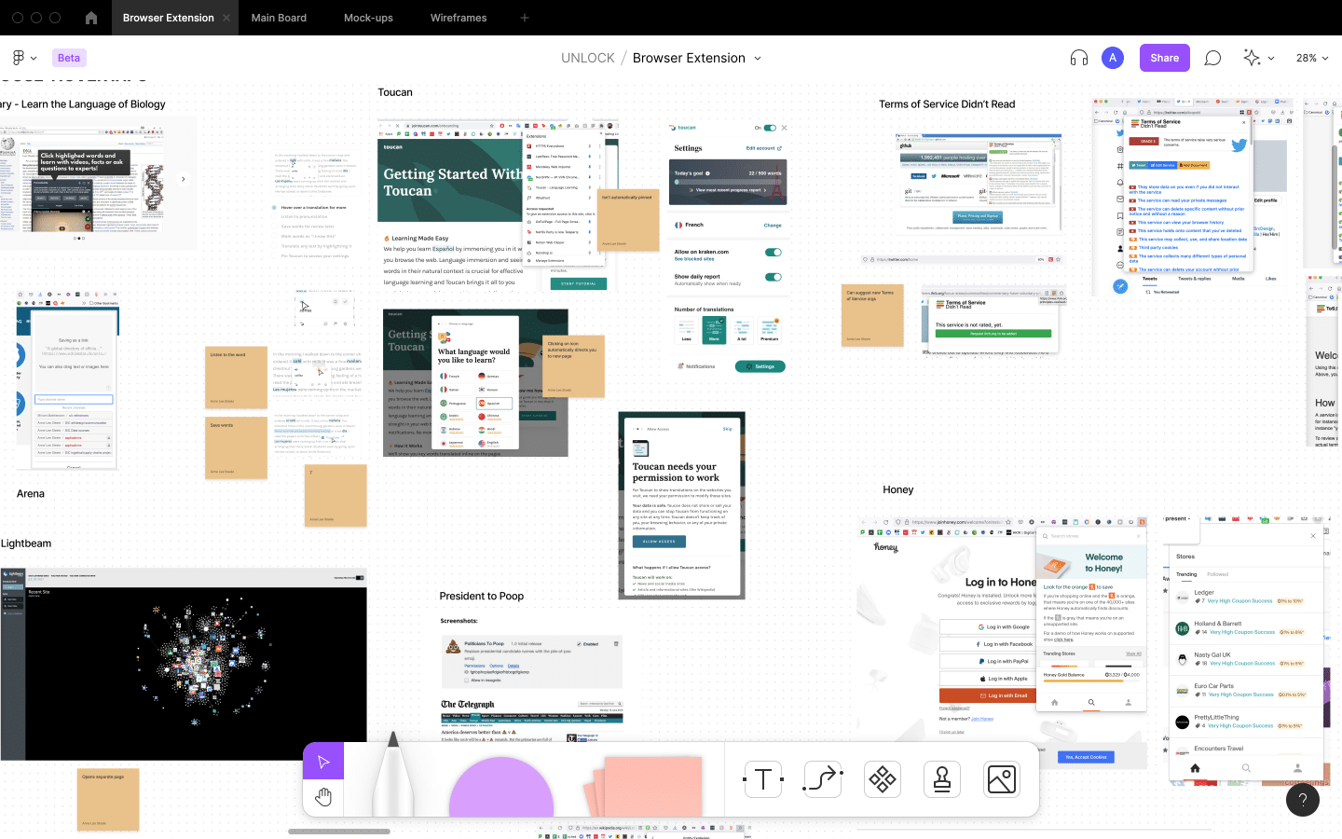
Task: Select the Trending tab in Honey Stores
Action: (x=1186, y=574)
